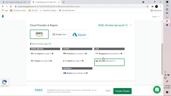Show hidden system tray icons

click(x=165, y=72)
